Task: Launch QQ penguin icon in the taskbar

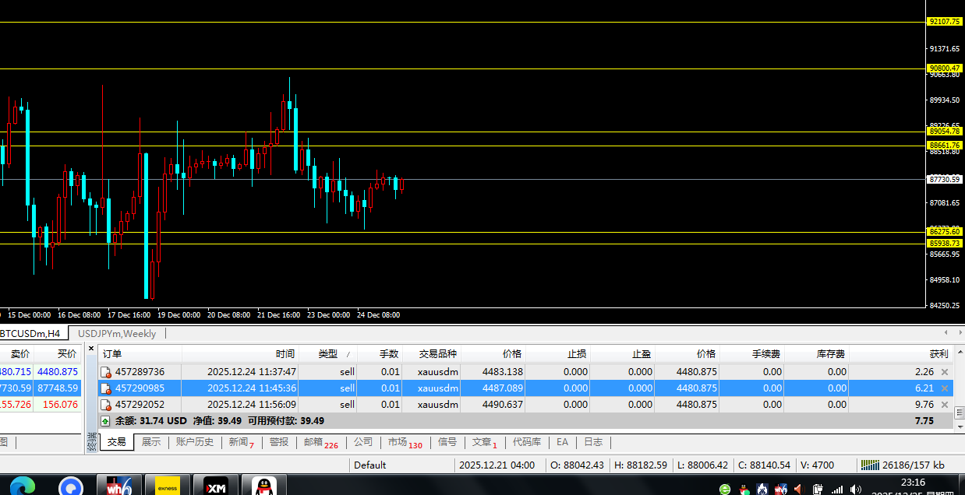Action: (265, 486)
